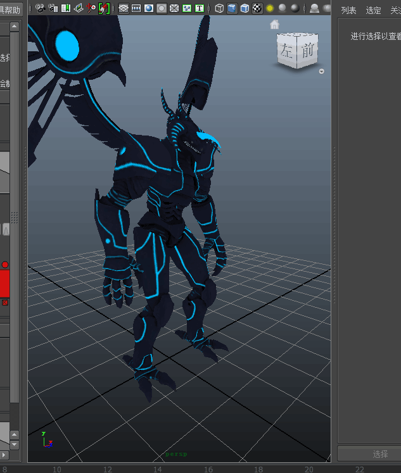Toggle the checkered Textured display icon
401x473 pixels.
click(257, 8)
